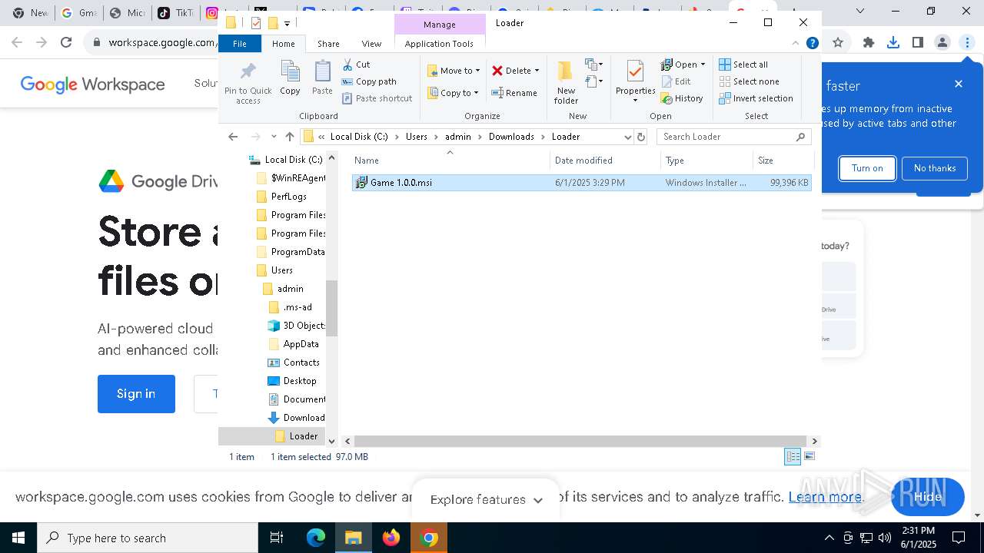Click Downloads in address breadcrumb
Viewport: 984px width, 553px height.
pos(511,137)
